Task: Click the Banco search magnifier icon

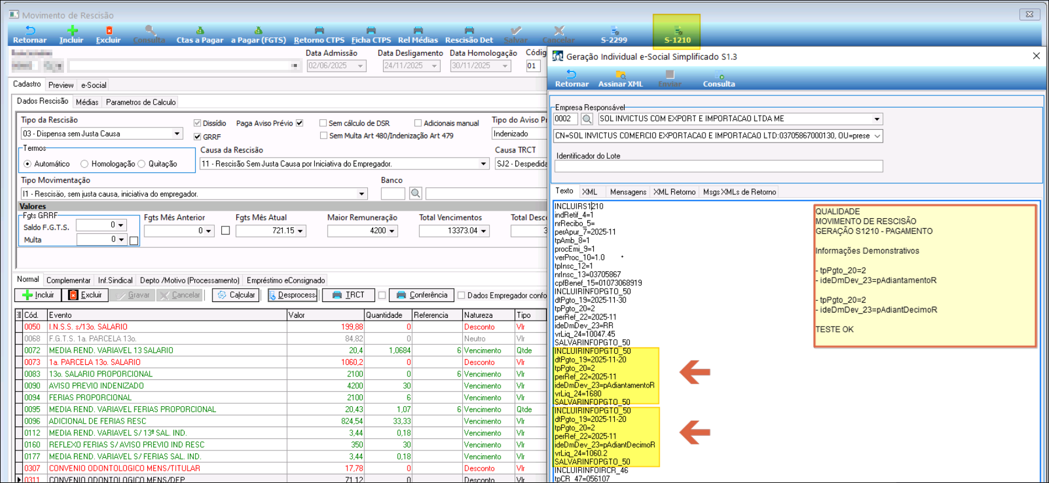Action: 416,193
